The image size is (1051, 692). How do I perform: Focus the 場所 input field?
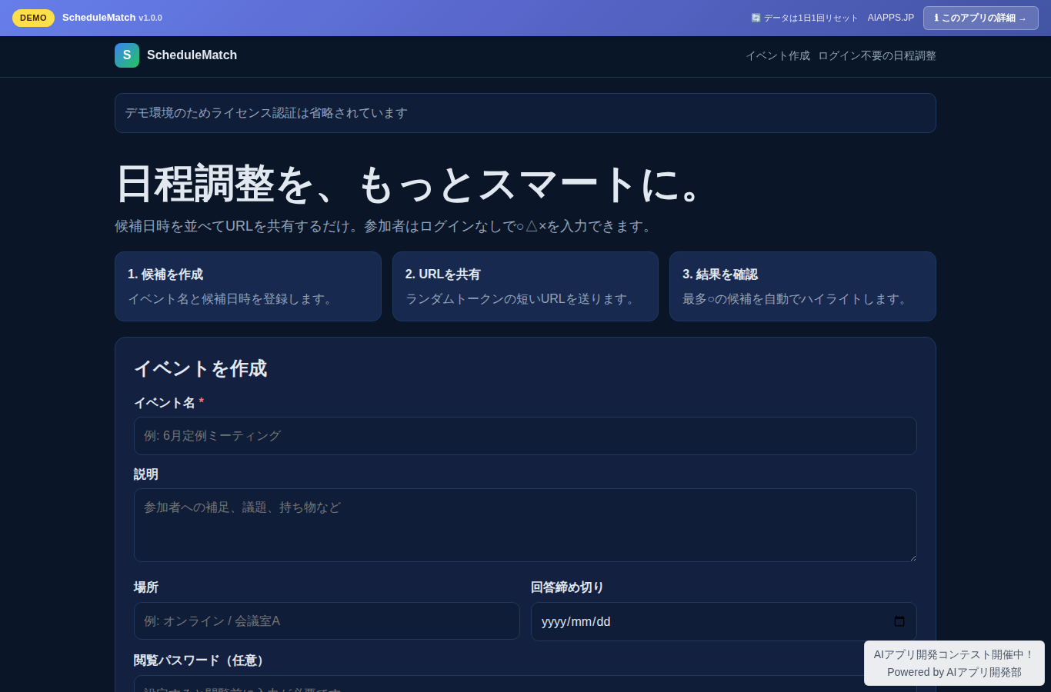point(327,621)
